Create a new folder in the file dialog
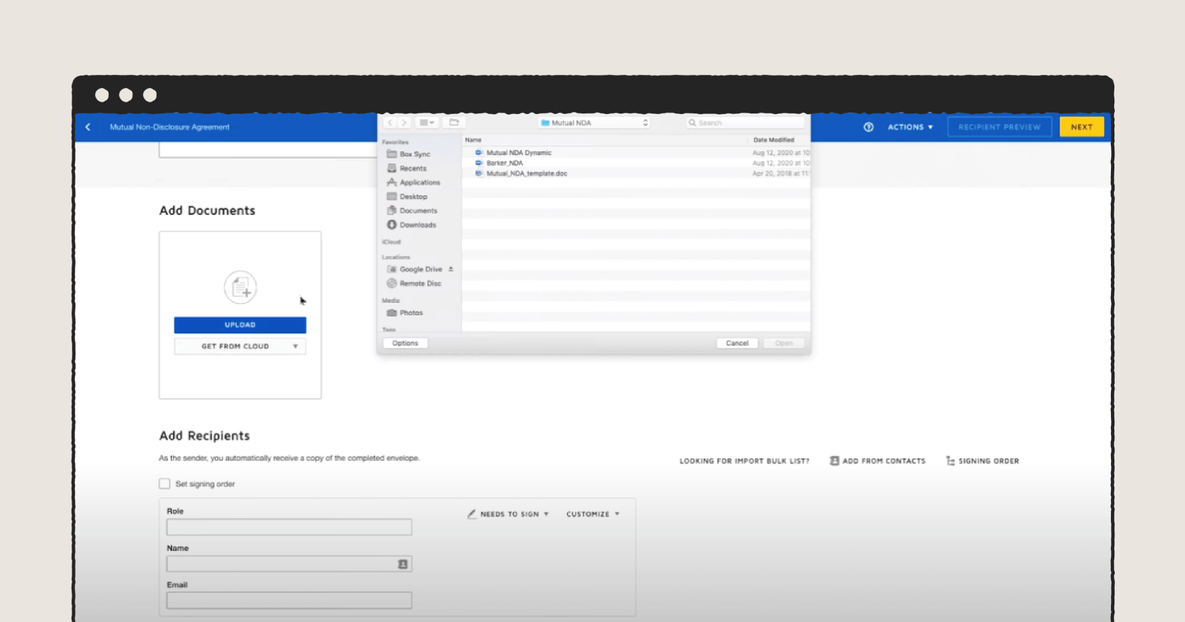The width and height of the screenshot is (1185, 622). click(x=455, y=122)
